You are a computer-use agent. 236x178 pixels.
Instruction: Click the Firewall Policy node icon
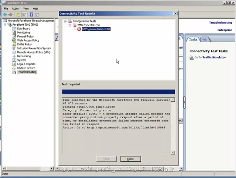click(x=14, y=36)
